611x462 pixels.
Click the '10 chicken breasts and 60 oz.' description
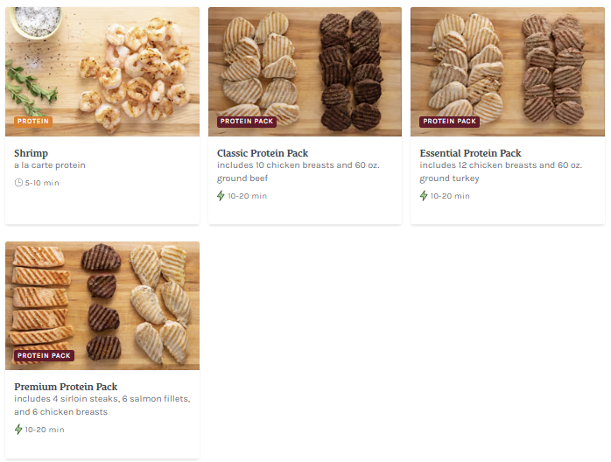(298, 171)
